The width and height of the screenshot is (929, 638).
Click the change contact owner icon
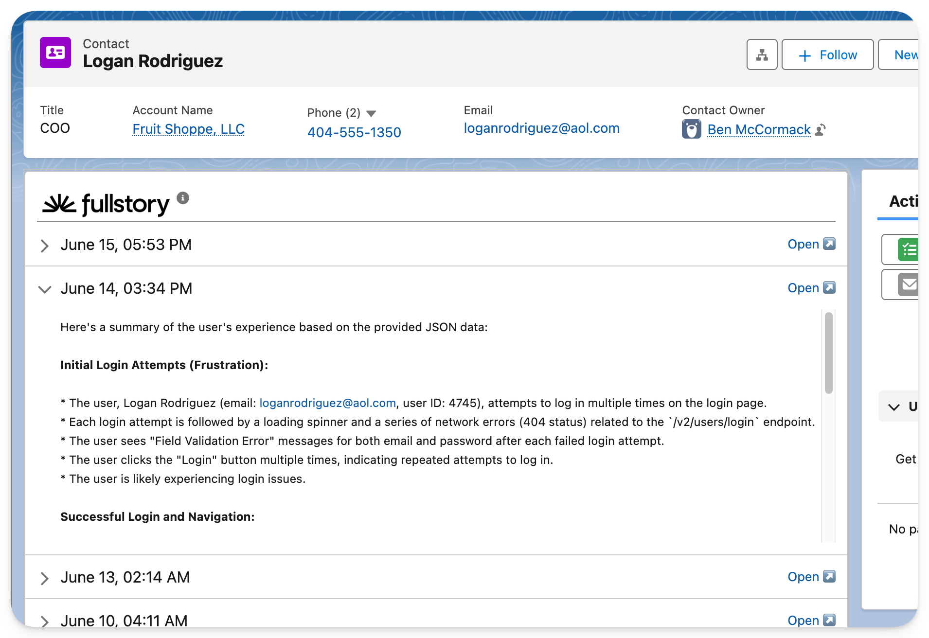click(820, 129)
